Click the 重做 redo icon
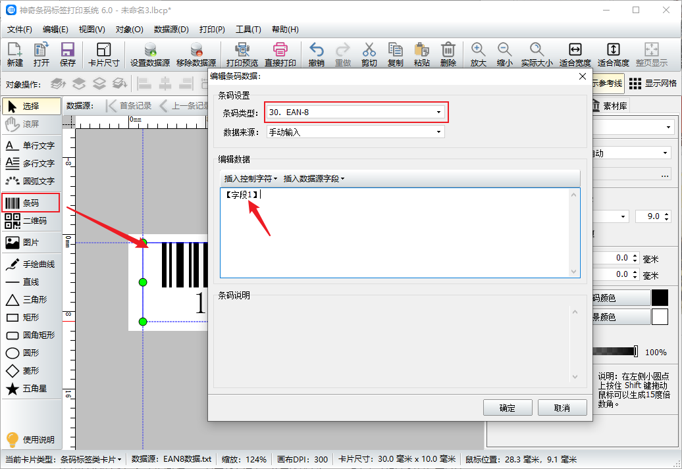Image resolution: width=682 pixels, height=469 pixels. coord(343,55)
